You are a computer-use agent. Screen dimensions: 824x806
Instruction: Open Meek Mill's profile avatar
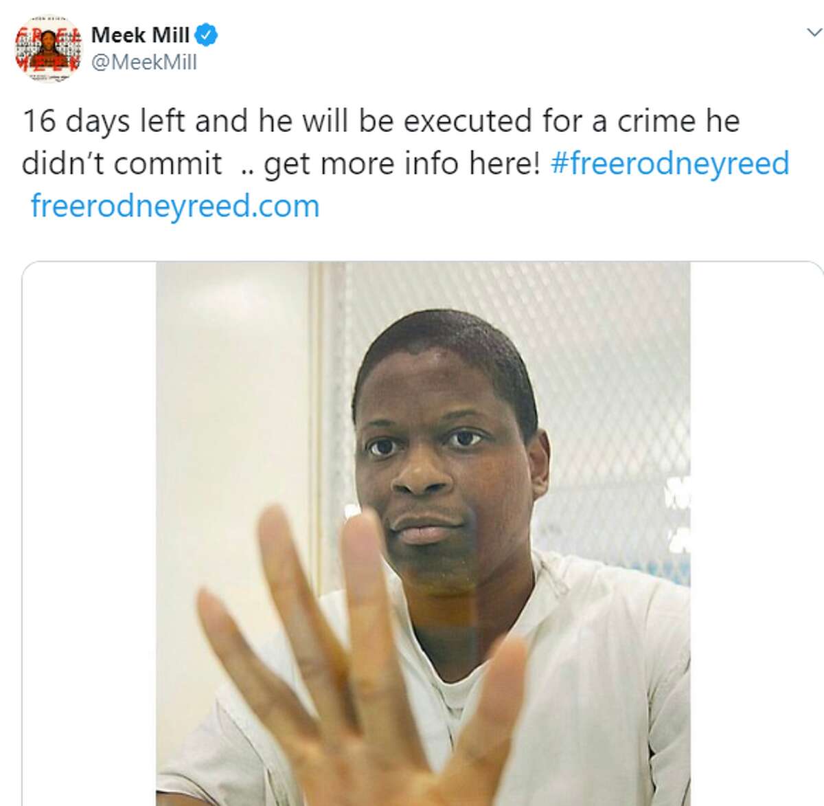pyautogui.click(x=48, y=47)
